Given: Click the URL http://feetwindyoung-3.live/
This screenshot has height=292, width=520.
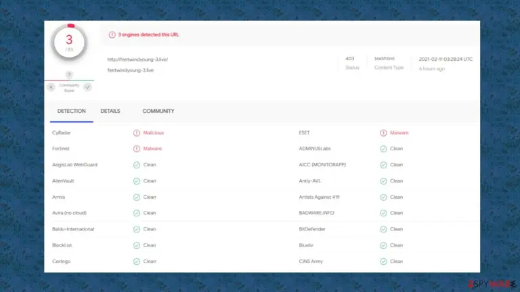Looking at the screenshot, I should click(x=137, y=59).
